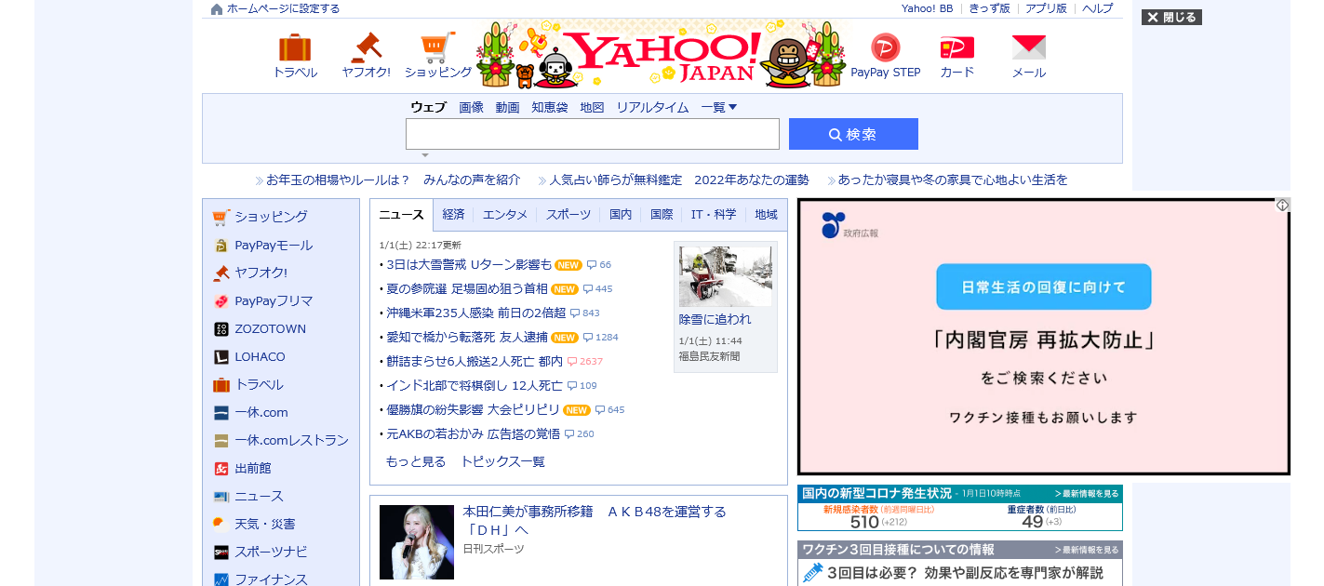
Task: Expand the 一覧 search category dropdown
Action: 719,107
